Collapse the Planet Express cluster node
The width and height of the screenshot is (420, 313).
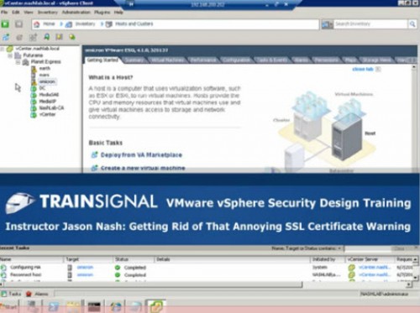pos(18,62)
